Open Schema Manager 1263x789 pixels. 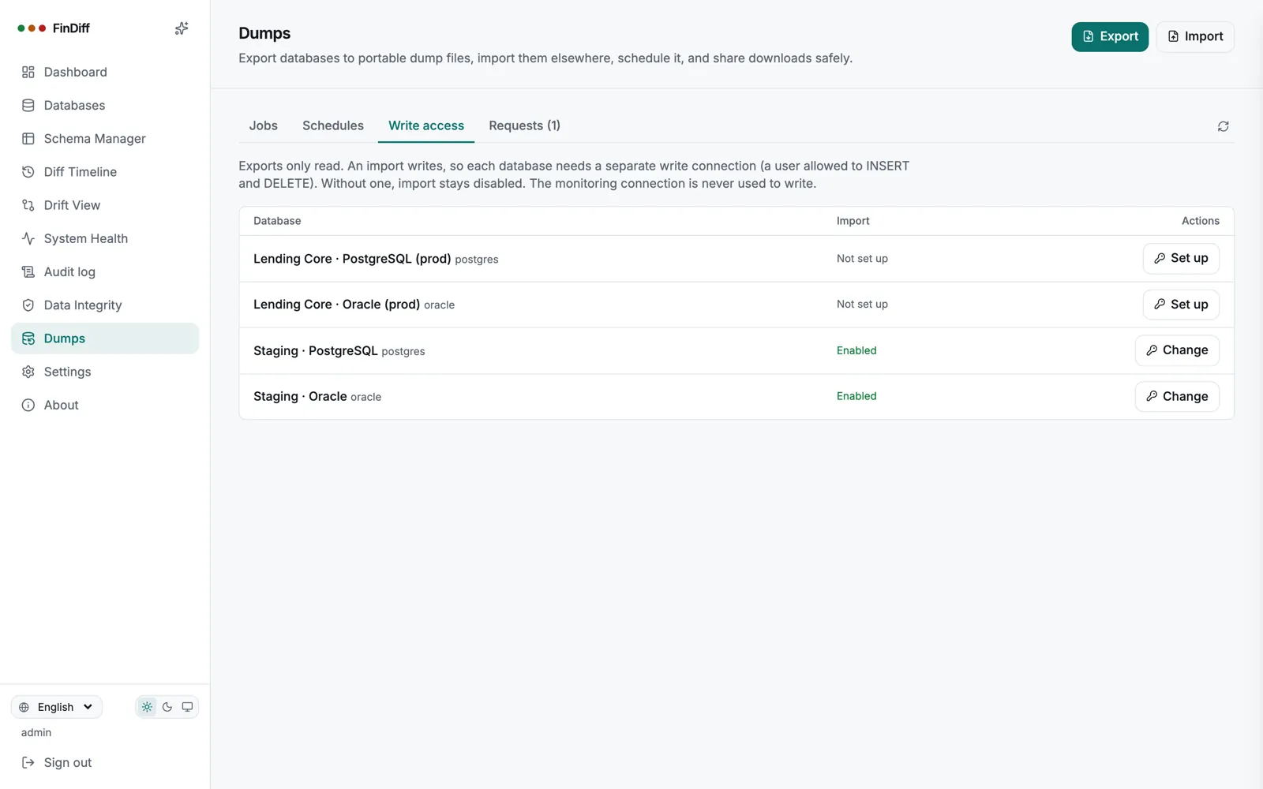105,139
